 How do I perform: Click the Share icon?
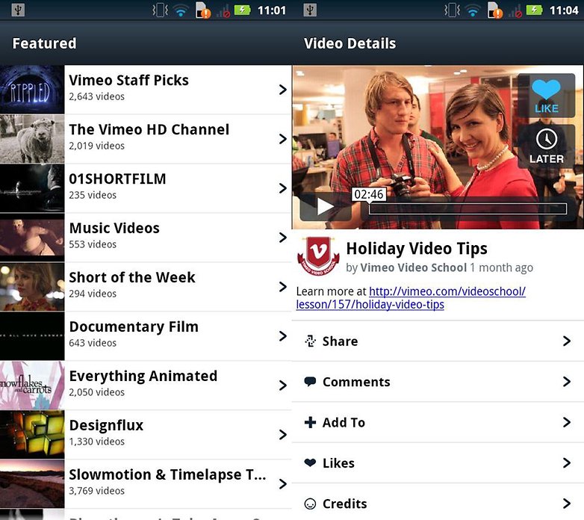tap(310, 341)
